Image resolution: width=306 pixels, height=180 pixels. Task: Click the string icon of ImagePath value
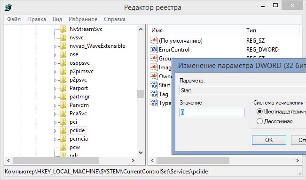(x=154, y=67)
